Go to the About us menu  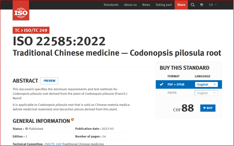coord(130,5)
